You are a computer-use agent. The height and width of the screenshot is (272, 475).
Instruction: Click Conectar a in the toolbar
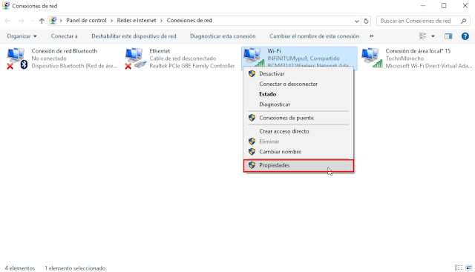point(65,36)
